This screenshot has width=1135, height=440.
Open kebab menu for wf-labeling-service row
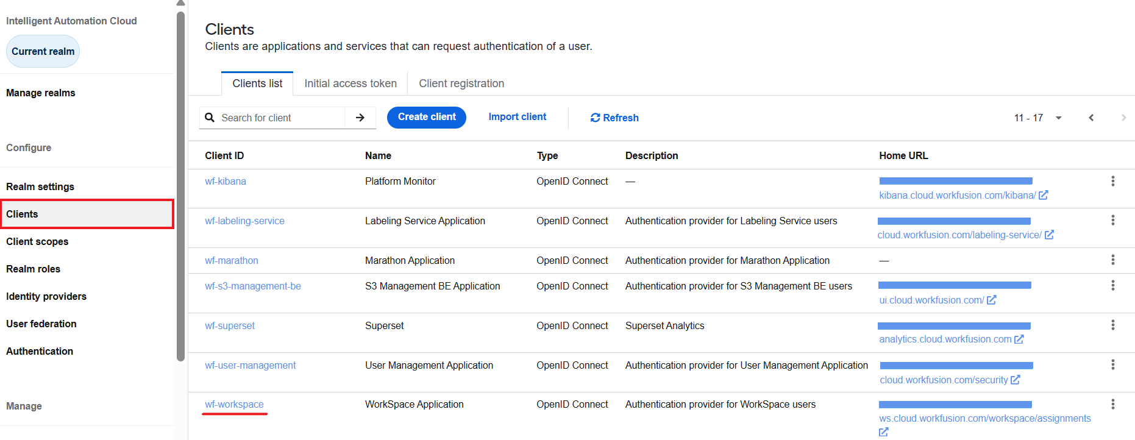click(x=1112, y=220)
